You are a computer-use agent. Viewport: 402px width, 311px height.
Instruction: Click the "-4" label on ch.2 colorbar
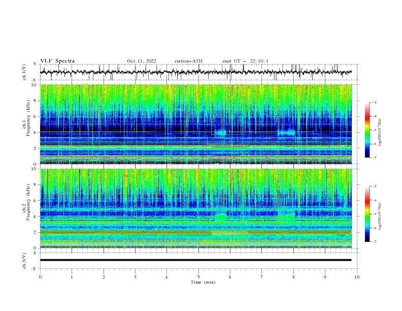pos(374,200)
